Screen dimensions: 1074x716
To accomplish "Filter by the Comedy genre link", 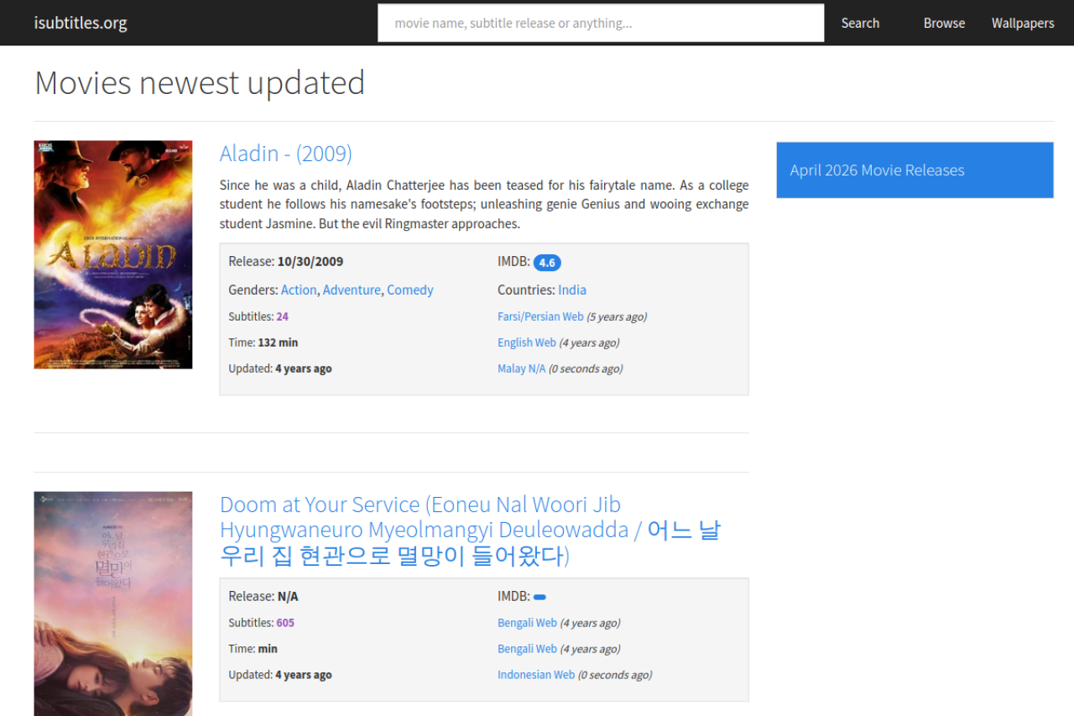I will click(410, 290).
